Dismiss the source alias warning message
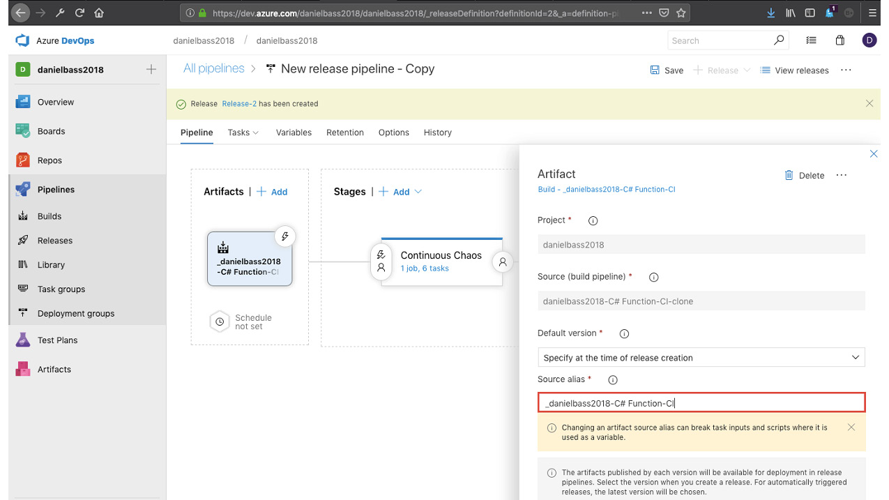This screenshot has height=500, width=889. (x=851, y=427)
